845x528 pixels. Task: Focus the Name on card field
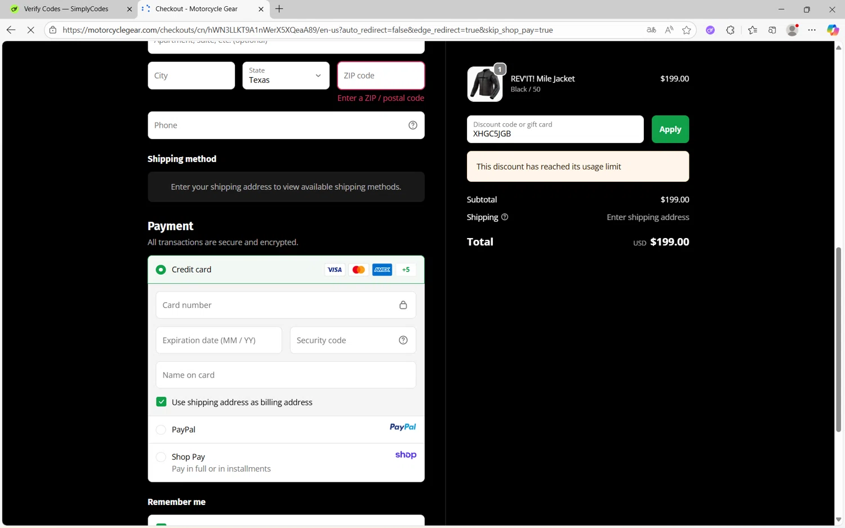click(x=286, y=375)
